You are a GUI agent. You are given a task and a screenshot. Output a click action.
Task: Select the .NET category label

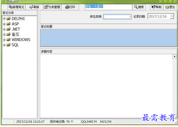[16, 29]
